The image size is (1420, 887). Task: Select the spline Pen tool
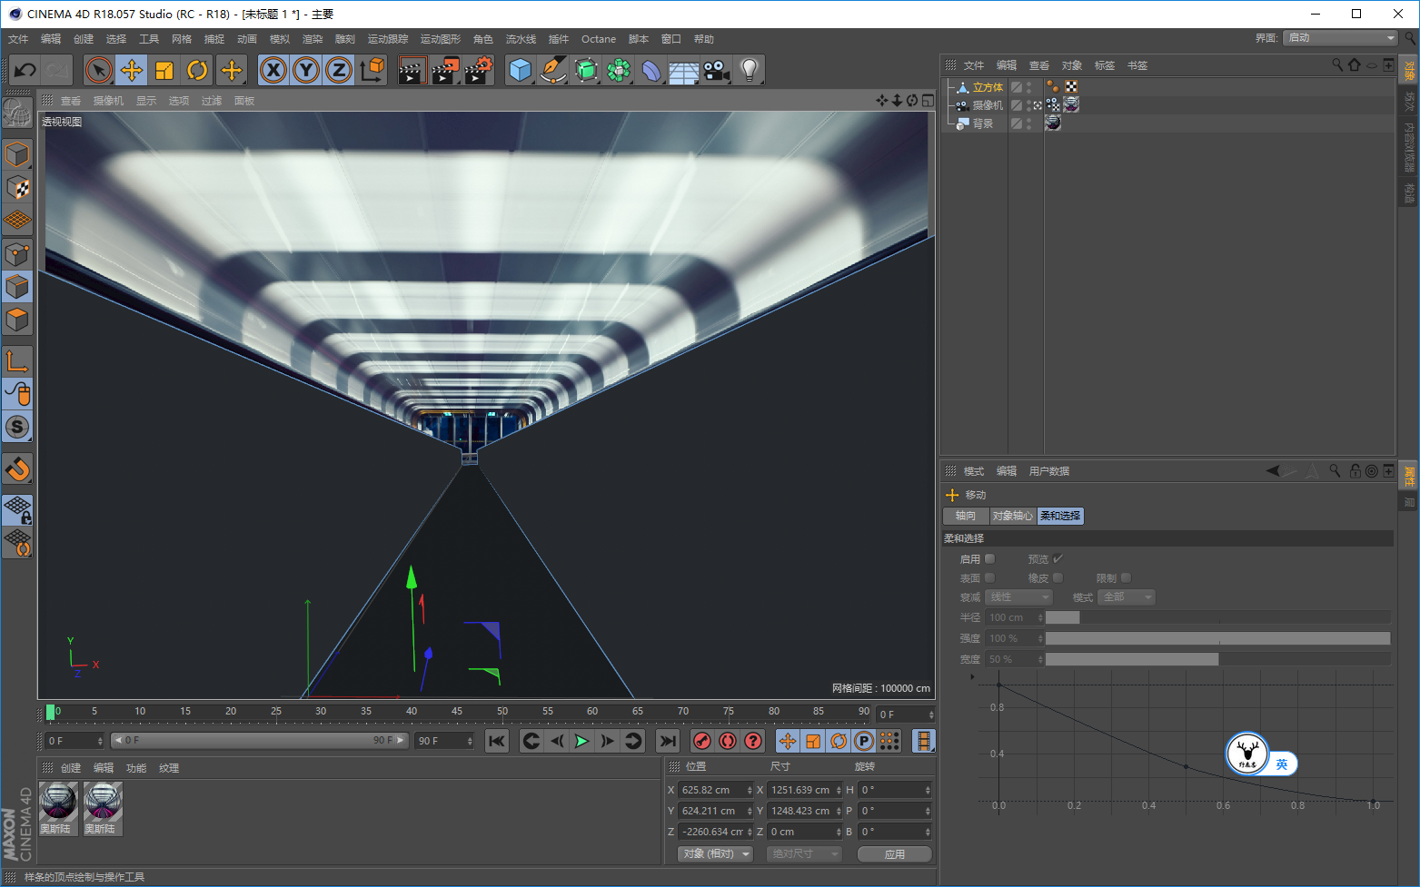click(552, 70)
